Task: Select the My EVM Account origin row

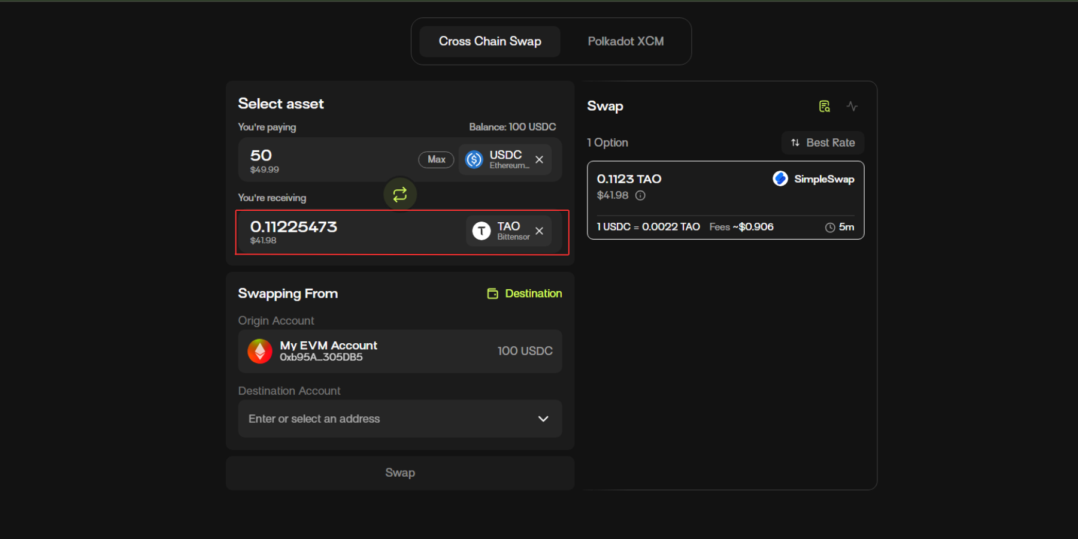Action: [400, 351]
